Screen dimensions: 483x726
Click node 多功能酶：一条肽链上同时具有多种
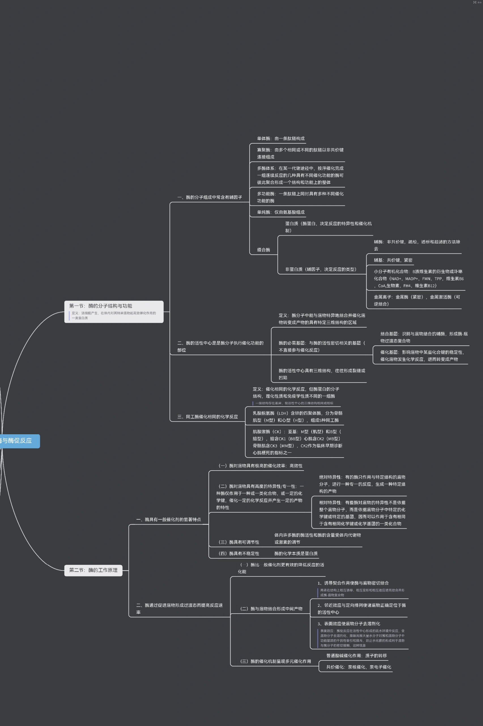click(x=300, y=197)
